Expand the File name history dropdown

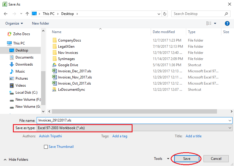click(230, 120)
